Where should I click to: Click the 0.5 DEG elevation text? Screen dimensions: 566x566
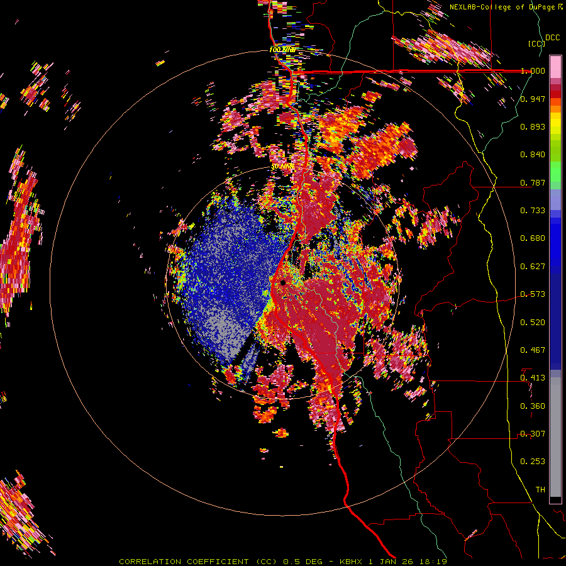click(303, 562)
